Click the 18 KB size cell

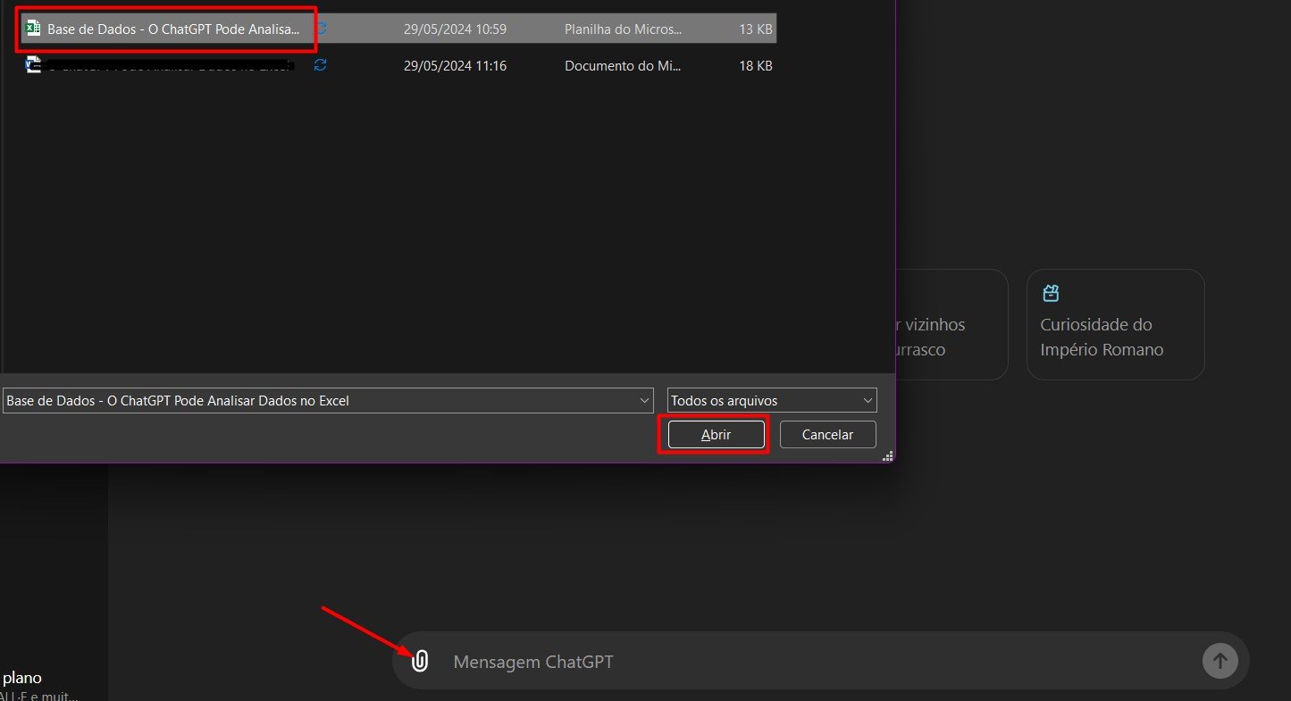tap(756, 65)
